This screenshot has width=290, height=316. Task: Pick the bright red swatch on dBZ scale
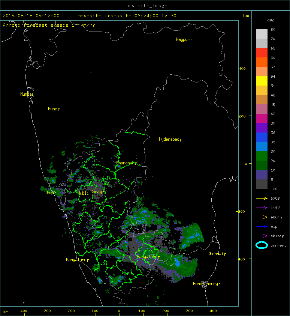coord(262,53)
